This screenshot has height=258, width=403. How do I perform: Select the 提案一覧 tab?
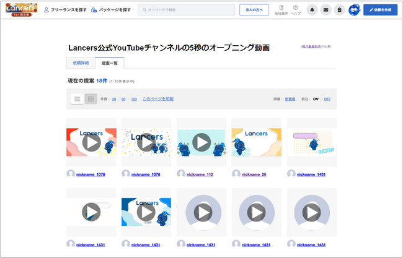[110, 63]
